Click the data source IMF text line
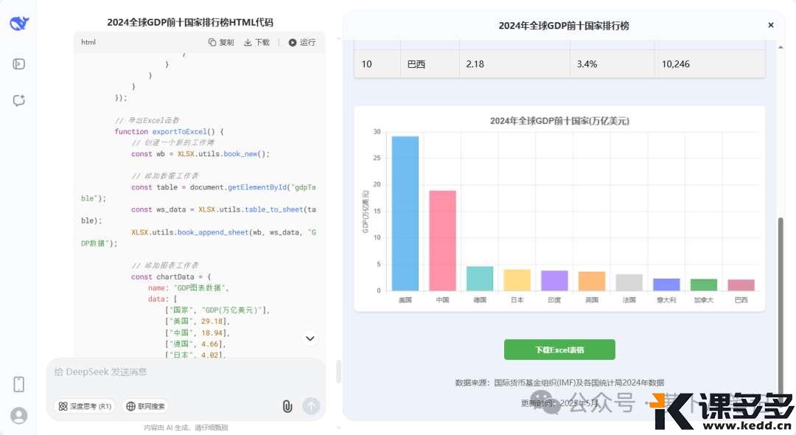 click(x=559, y=383)
